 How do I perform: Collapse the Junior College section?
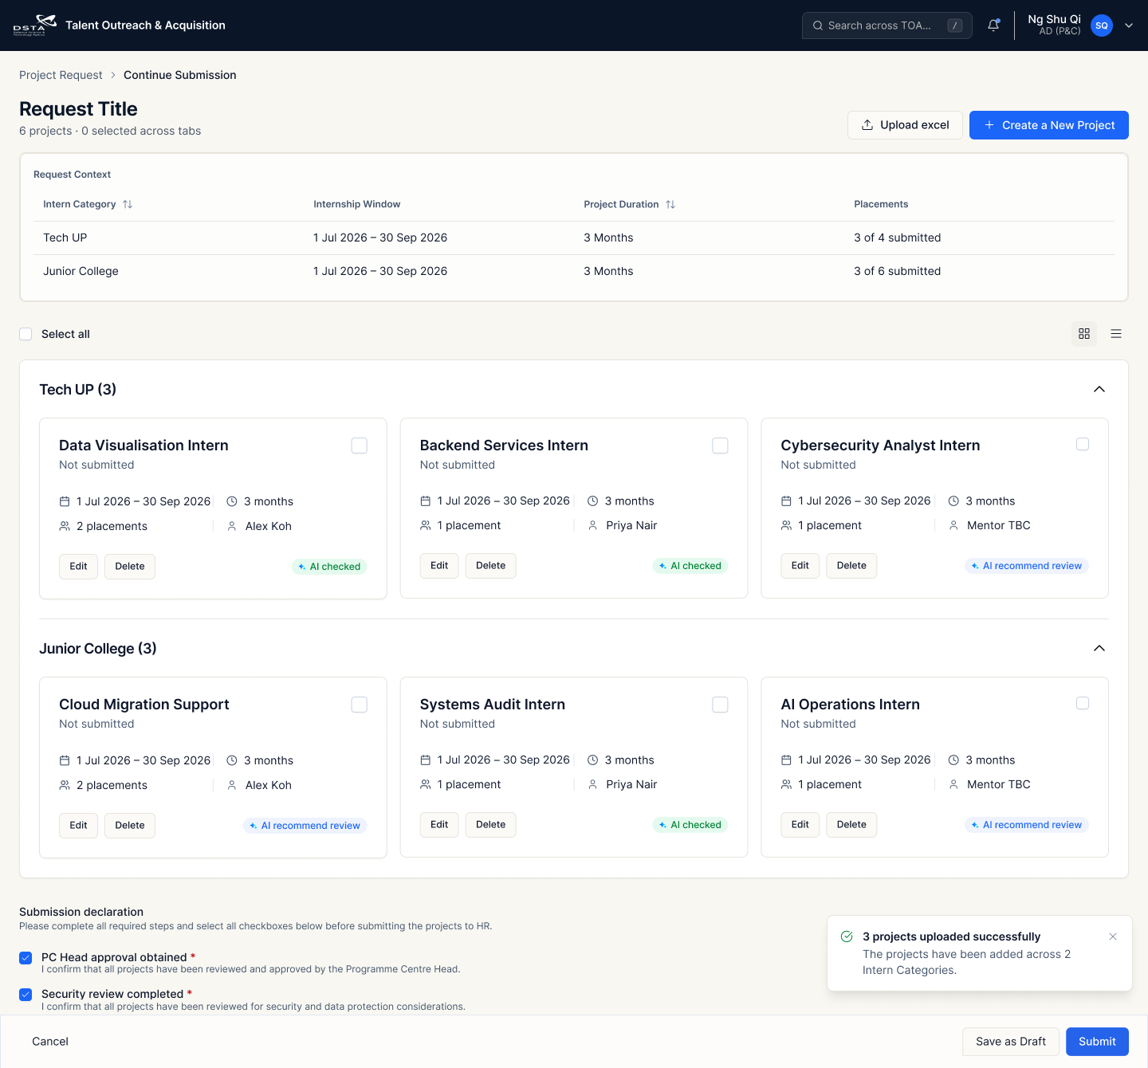(x=1099, y=648)
